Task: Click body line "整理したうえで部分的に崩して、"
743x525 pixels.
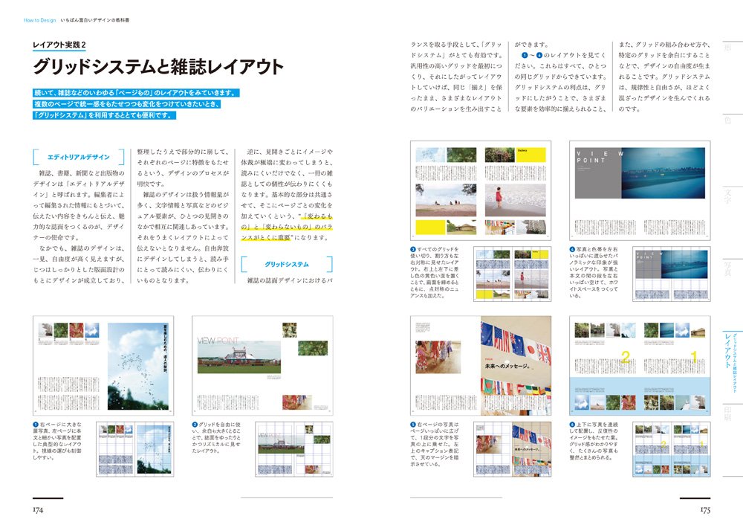Action: [x=183, y=152]
